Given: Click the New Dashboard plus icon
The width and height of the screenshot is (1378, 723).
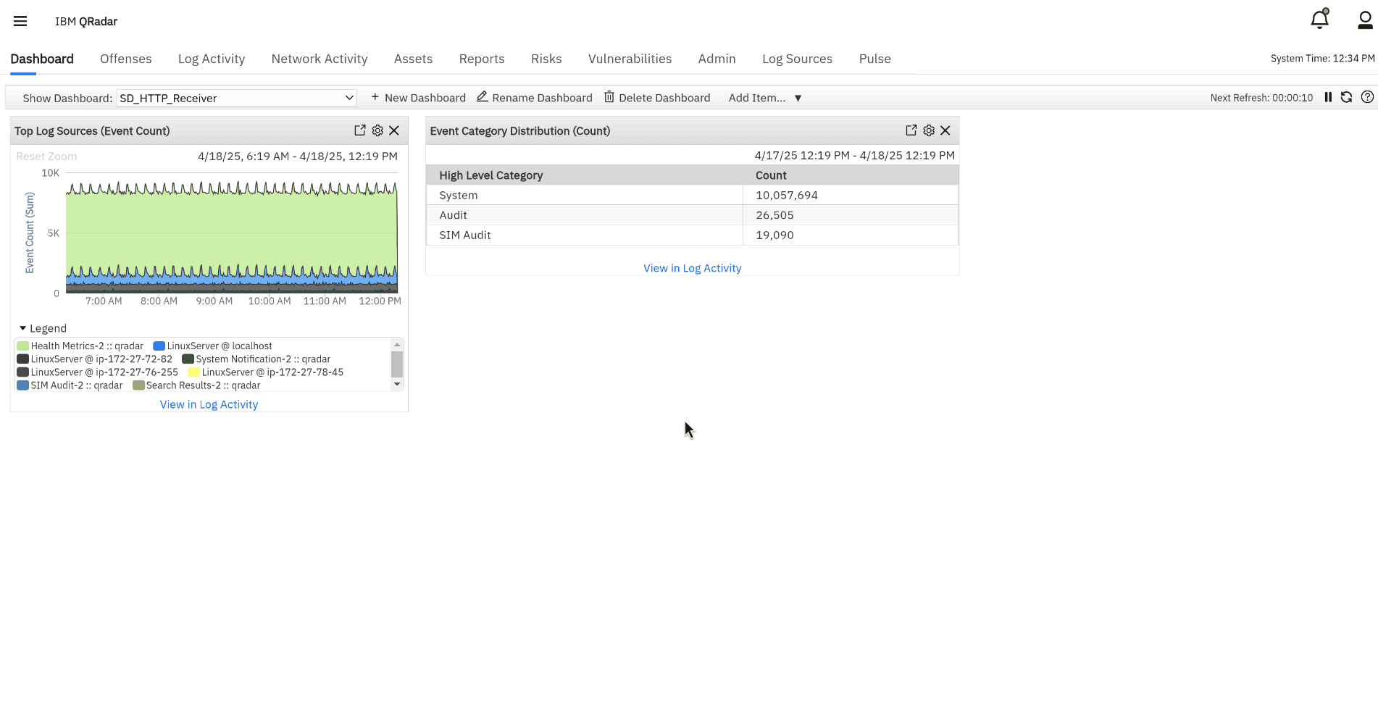Looking at the screenshot, I should coord(375,97).
